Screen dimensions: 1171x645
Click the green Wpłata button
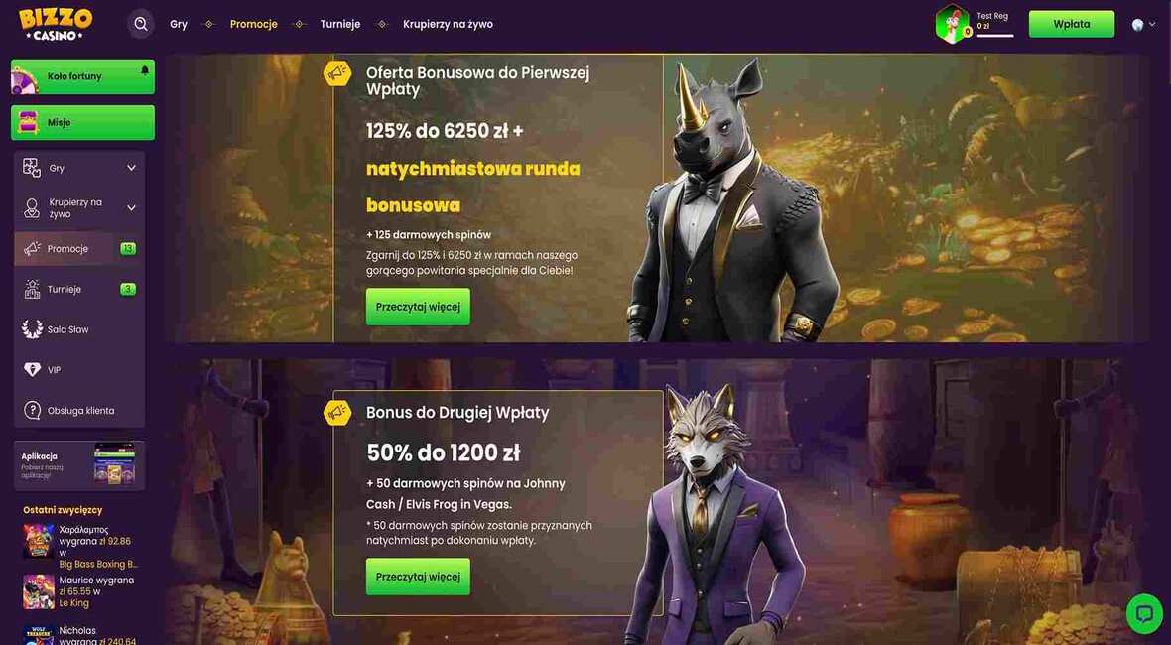[1071, 24]
